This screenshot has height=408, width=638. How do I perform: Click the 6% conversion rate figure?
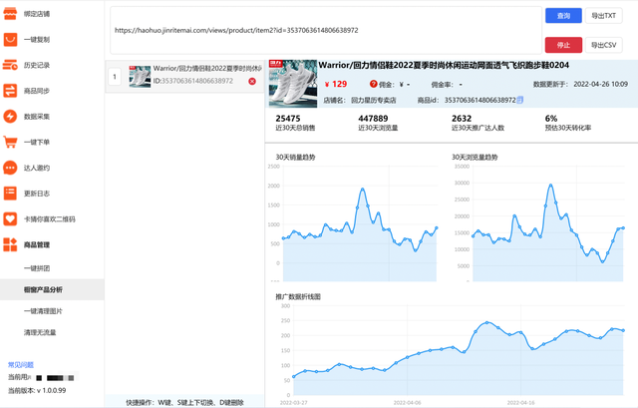pyautogui.click(x=551, y=119)
